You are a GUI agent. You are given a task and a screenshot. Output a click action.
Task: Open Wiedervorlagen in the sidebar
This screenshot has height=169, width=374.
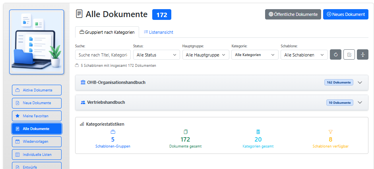[37, 142]
